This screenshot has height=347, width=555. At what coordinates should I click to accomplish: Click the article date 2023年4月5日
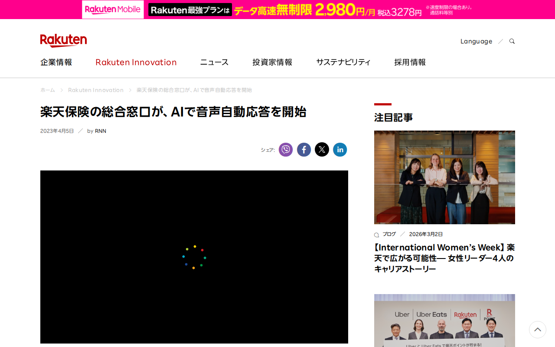57,131
